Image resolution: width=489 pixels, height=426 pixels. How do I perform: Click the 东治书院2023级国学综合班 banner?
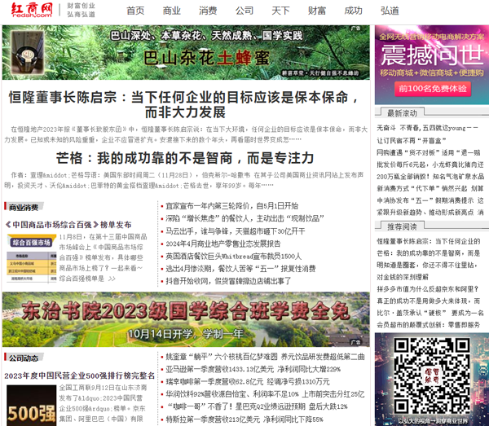186,319
